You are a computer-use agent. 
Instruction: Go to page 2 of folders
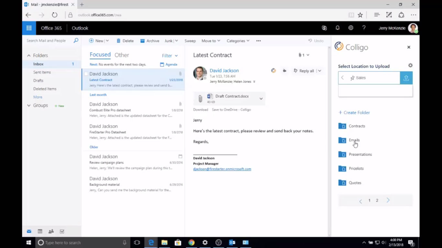point(377,201)
